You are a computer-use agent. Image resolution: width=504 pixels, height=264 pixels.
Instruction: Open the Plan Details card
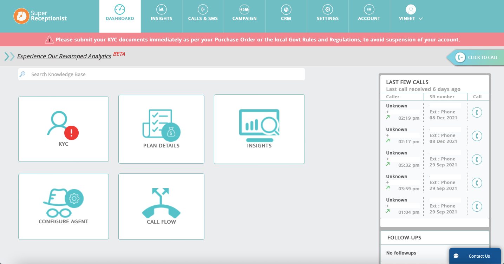click(161, 129)
